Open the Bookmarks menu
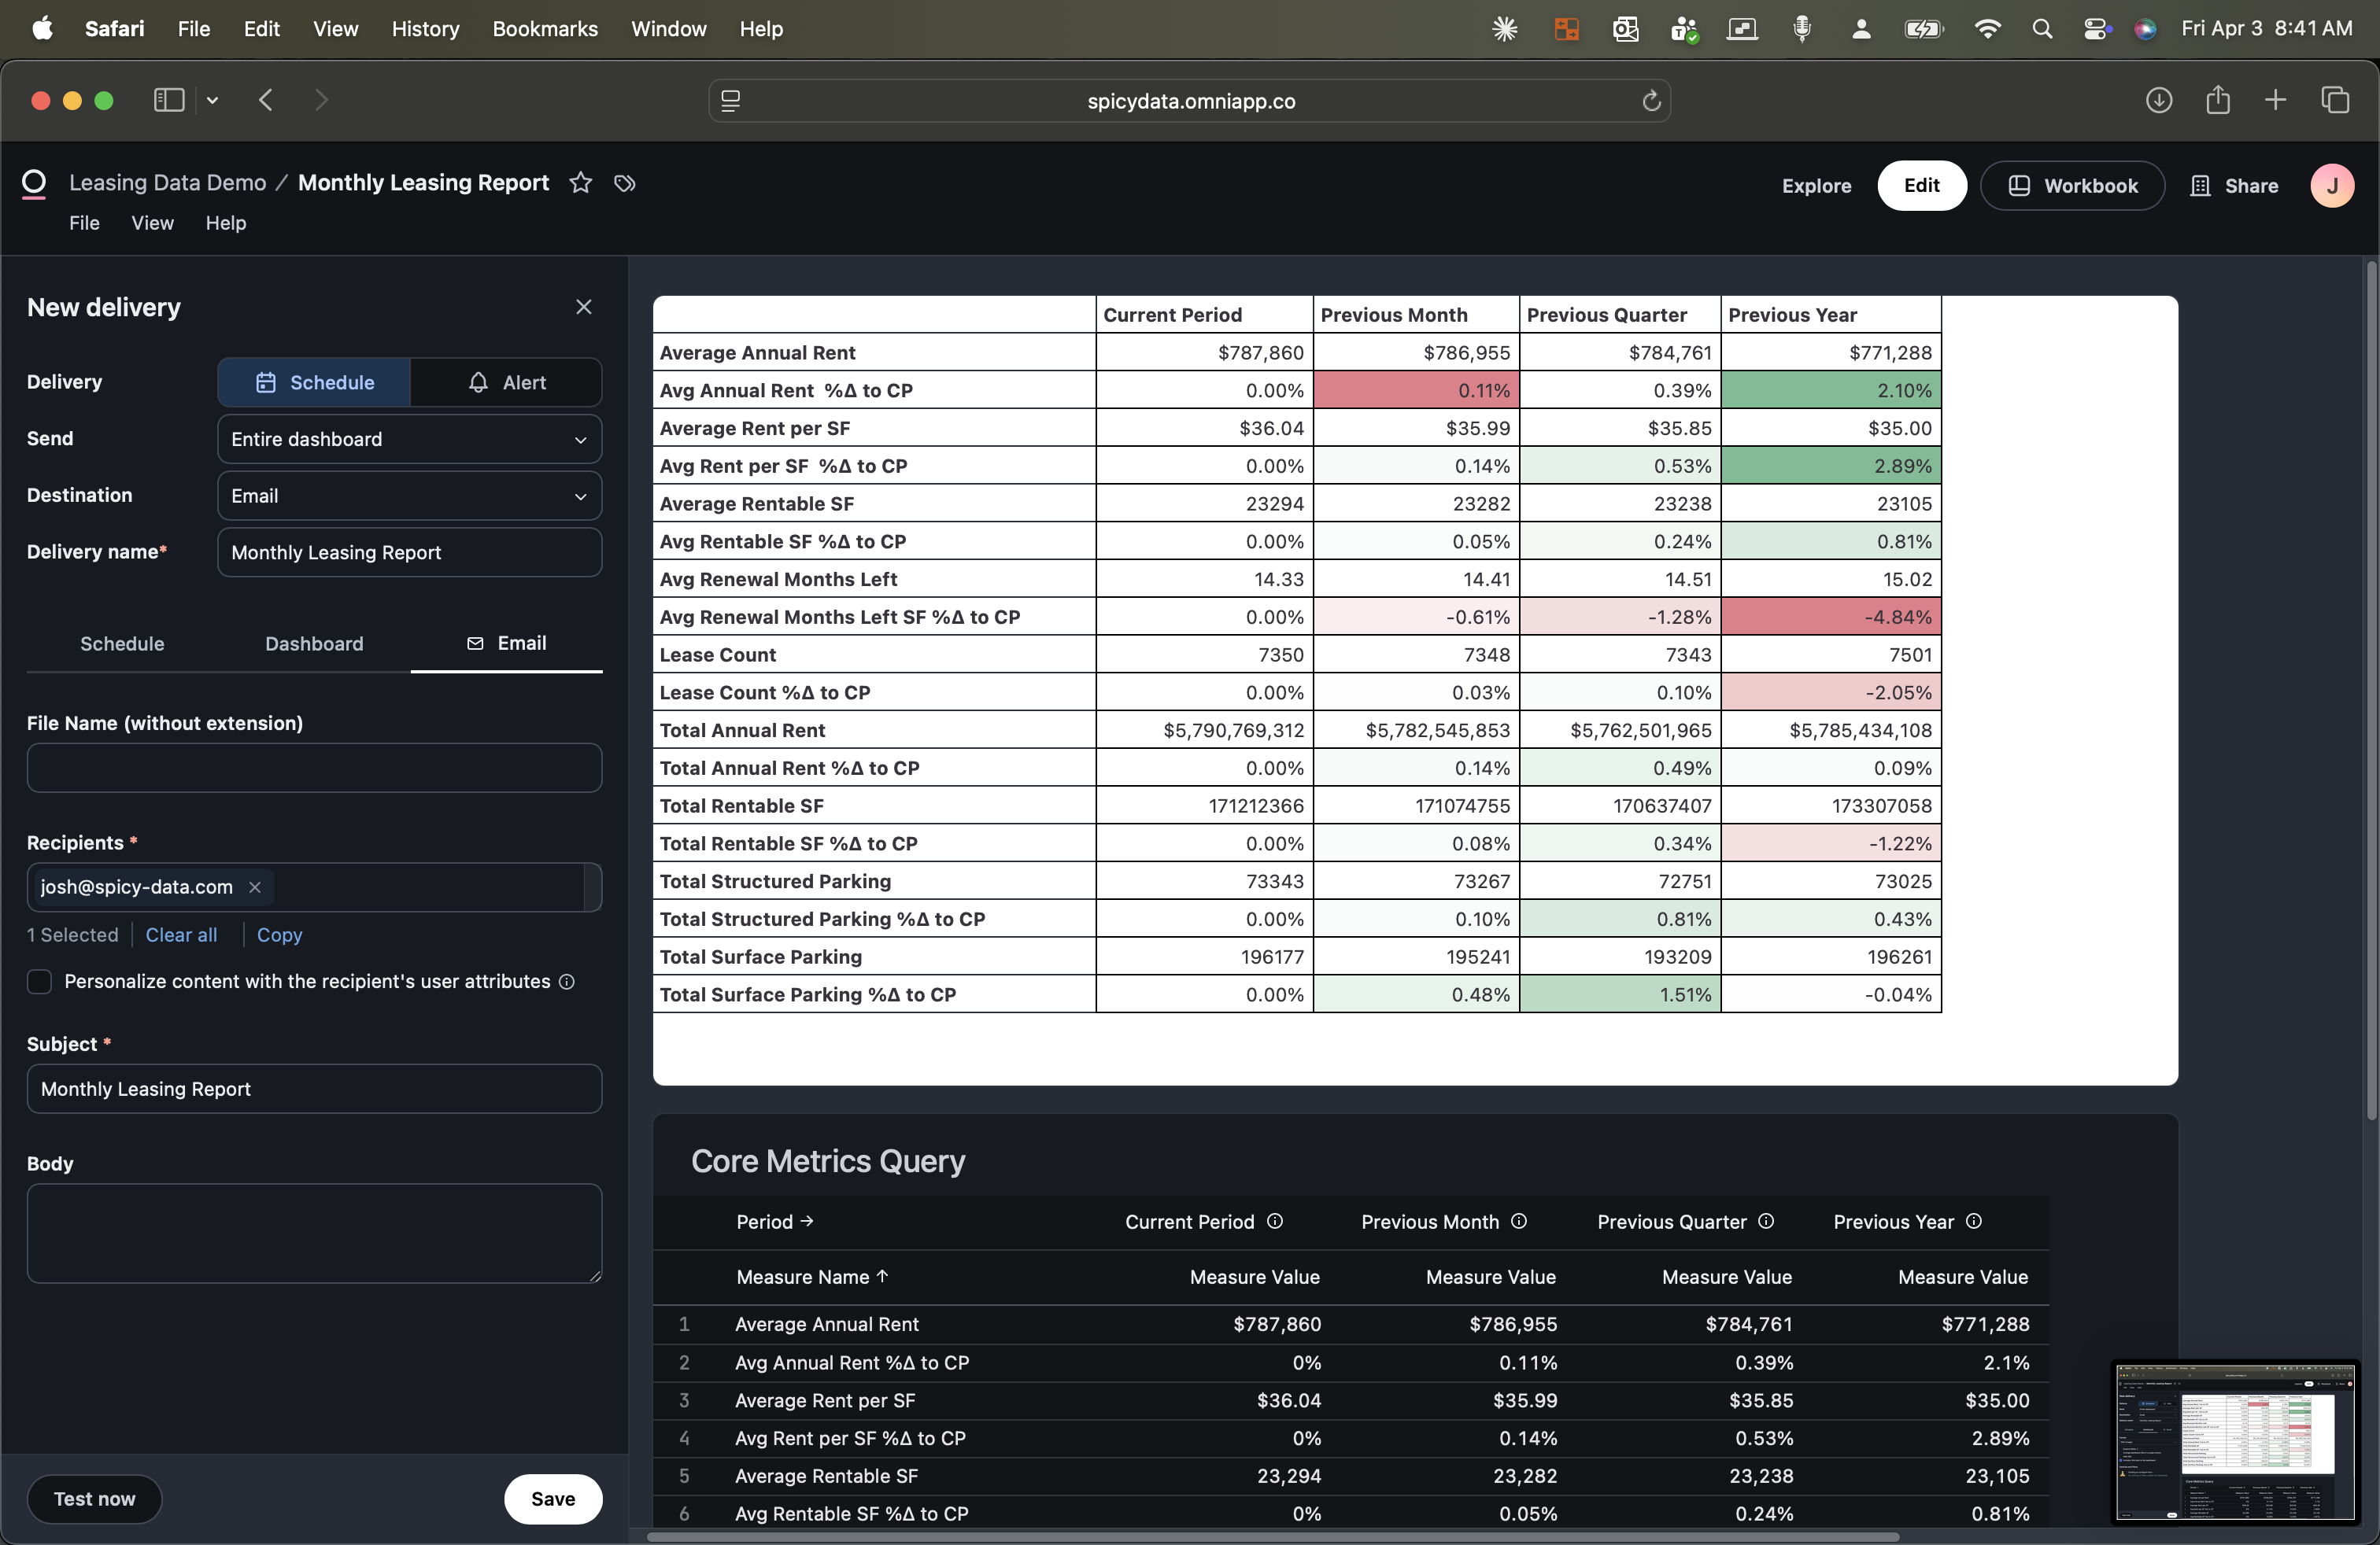The image size is (2380, 1545). tap(545, 29)
